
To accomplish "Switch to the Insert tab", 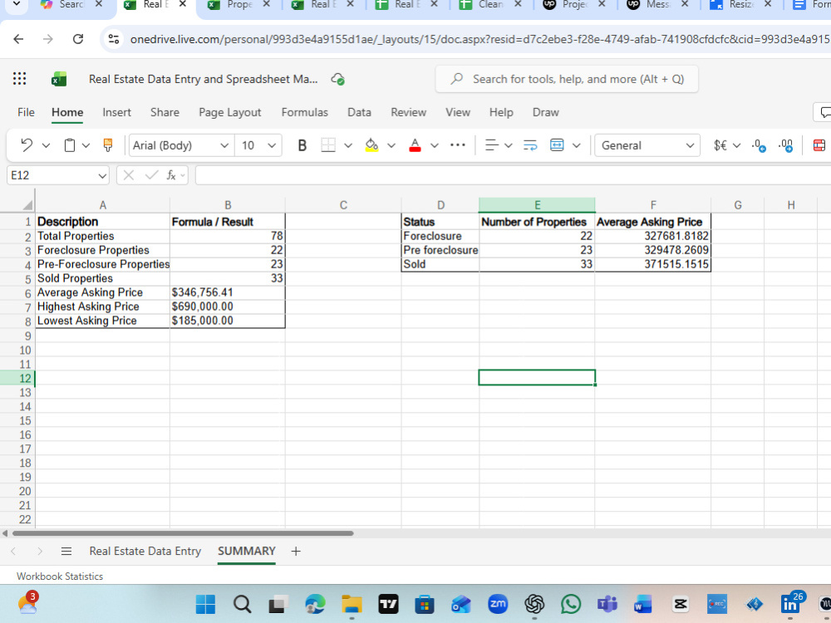I will (116, 112).
